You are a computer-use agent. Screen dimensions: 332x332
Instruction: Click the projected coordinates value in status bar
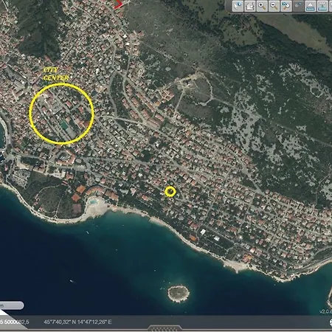pos(14,322)
